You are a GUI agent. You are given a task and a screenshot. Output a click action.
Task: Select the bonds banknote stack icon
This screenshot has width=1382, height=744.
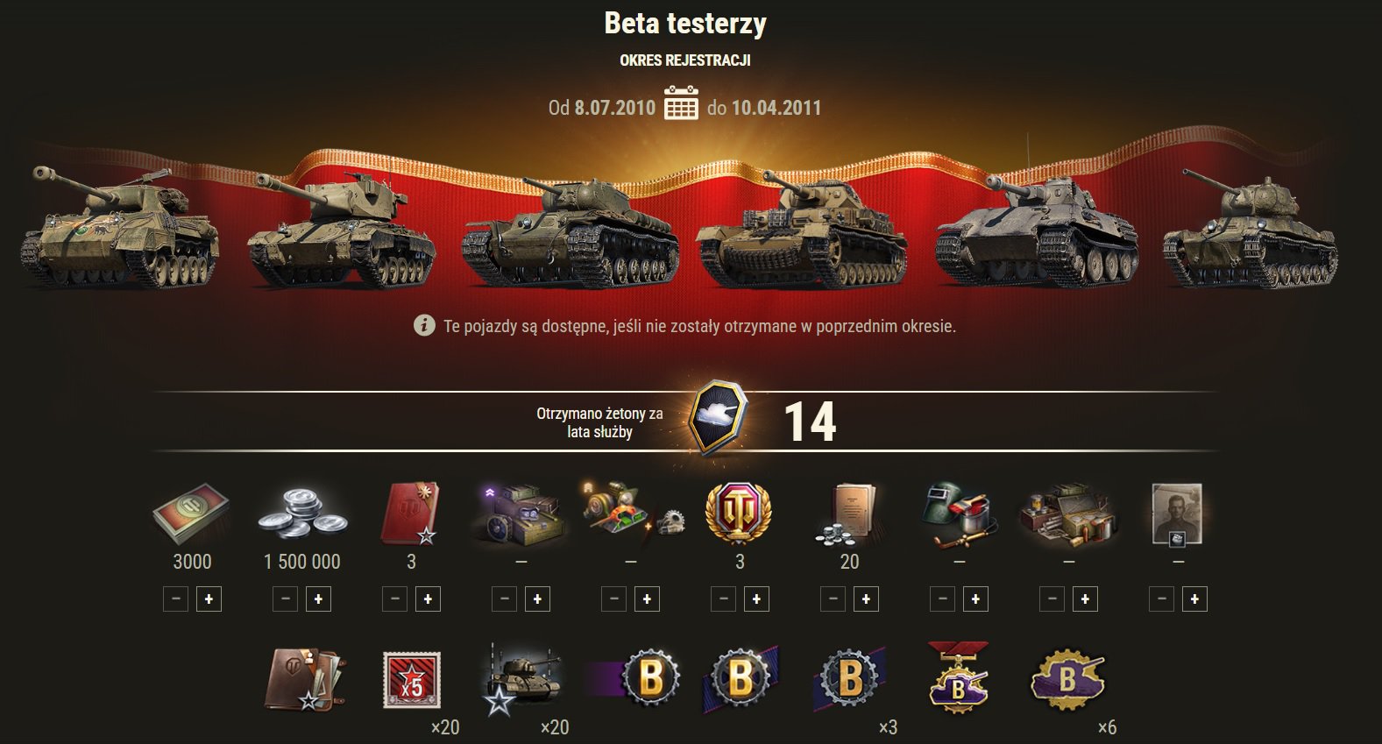coord(191,514)
